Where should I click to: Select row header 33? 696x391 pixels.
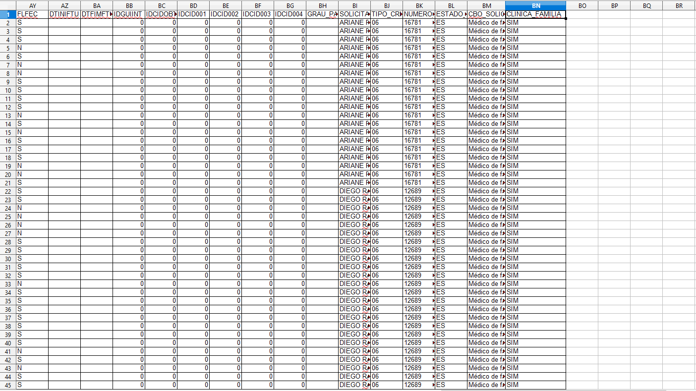click(x=8, y=284)
